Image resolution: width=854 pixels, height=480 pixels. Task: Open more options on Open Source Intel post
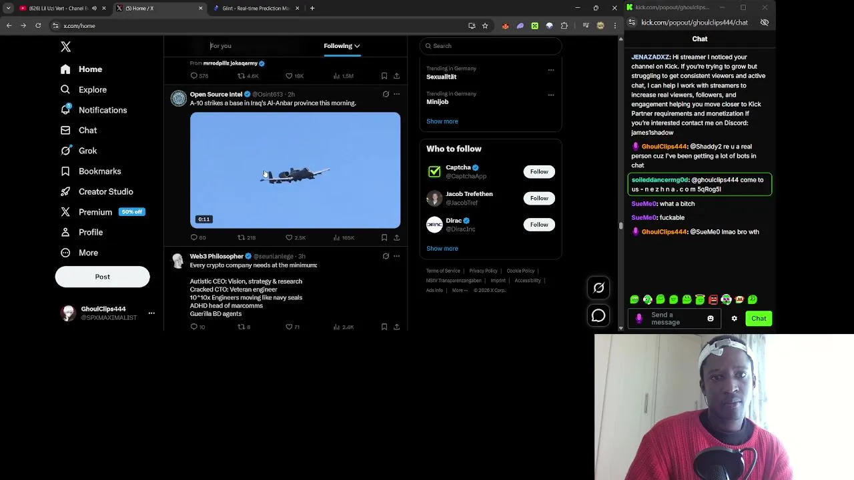click(396, 94)
